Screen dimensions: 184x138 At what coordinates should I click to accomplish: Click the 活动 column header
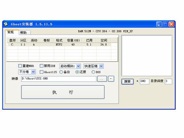point(34,40)
